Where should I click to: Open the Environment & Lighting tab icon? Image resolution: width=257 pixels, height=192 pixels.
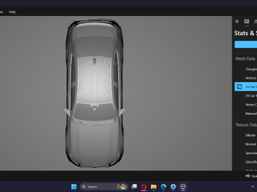[x=237, y=21]
